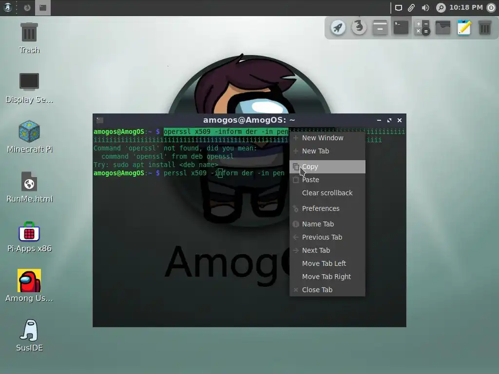Choose Move Tab Left entry
The image size is (499, 374).
(x=327, y=263)
